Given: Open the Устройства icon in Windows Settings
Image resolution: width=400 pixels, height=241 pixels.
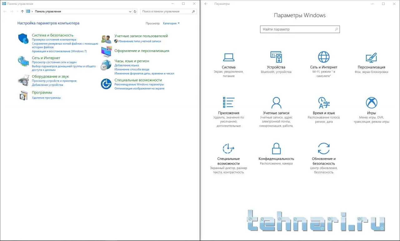Looking at the screenshot, I should 276,57.
